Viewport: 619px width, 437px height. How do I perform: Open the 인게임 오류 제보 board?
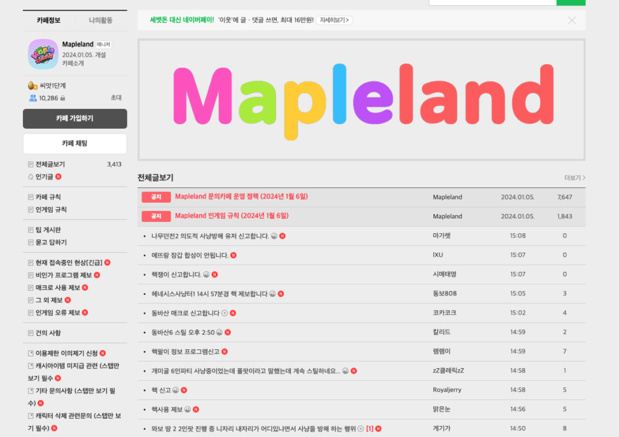pyautogui.click(x=57, y=312)
